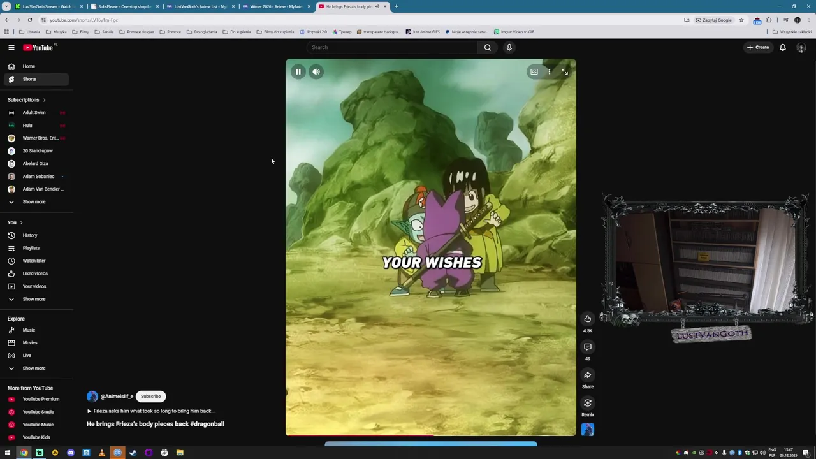Open Watch later list
Viewport: 816px width, 459px height.
click(x=36, y=261)
